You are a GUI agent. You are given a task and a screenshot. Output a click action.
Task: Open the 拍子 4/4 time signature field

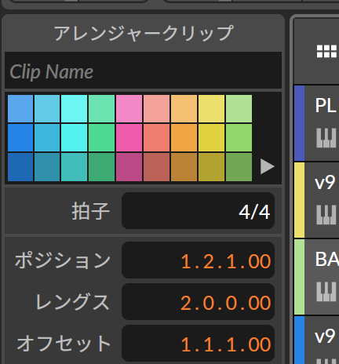pyautogui.click(x=198, y=211)
